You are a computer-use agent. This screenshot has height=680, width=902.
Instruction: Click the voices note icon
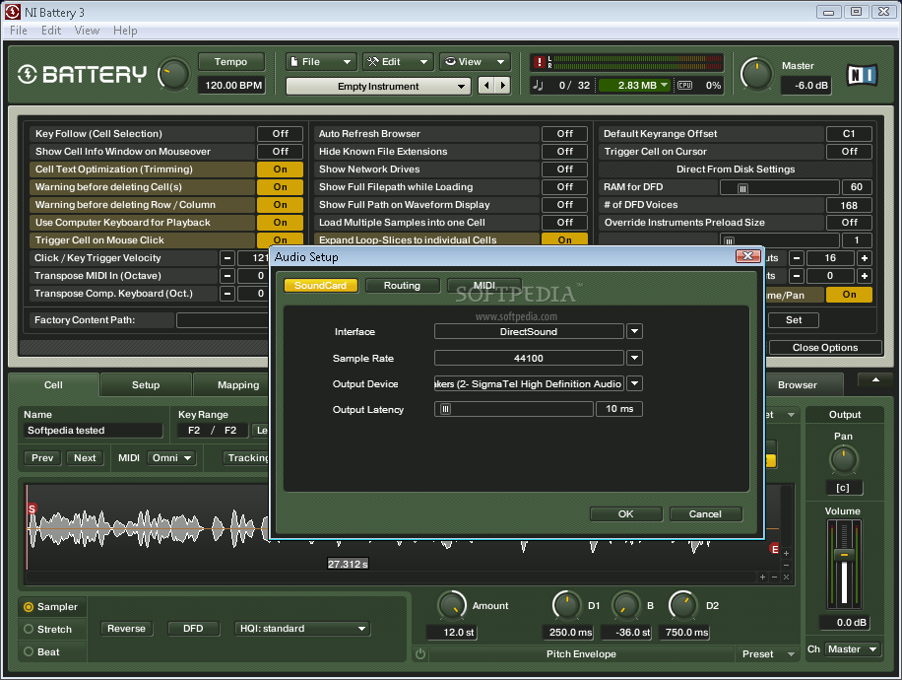[x=539, y=85]
